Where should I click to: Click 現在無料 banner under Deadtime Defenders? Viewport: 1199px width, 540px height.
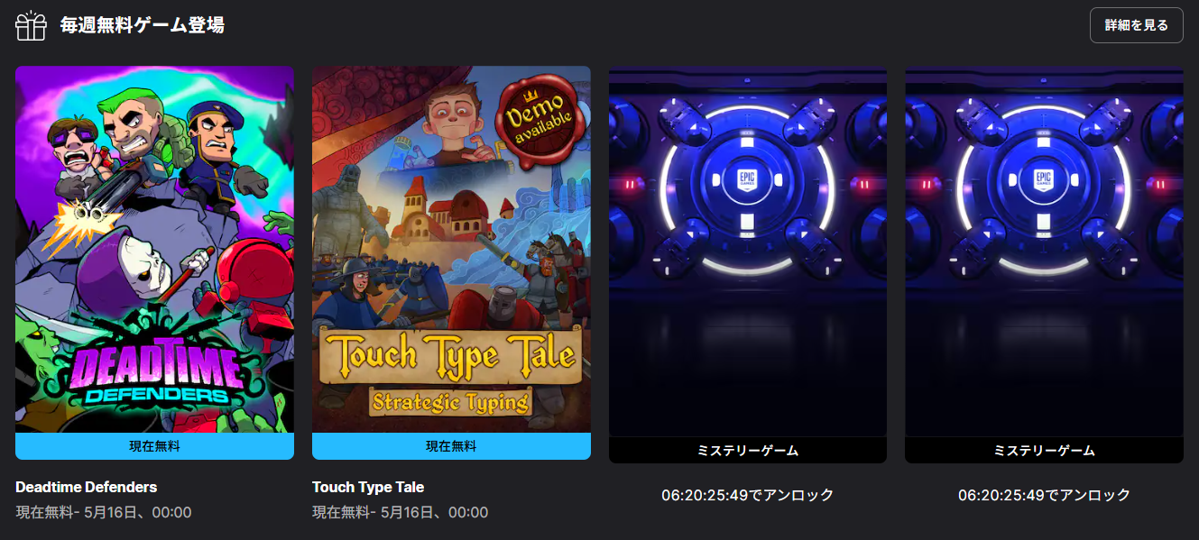[154, 446]
